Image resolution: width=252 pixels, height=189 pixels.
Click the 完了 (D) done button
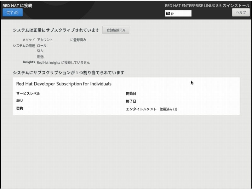[x=13, y=13]
